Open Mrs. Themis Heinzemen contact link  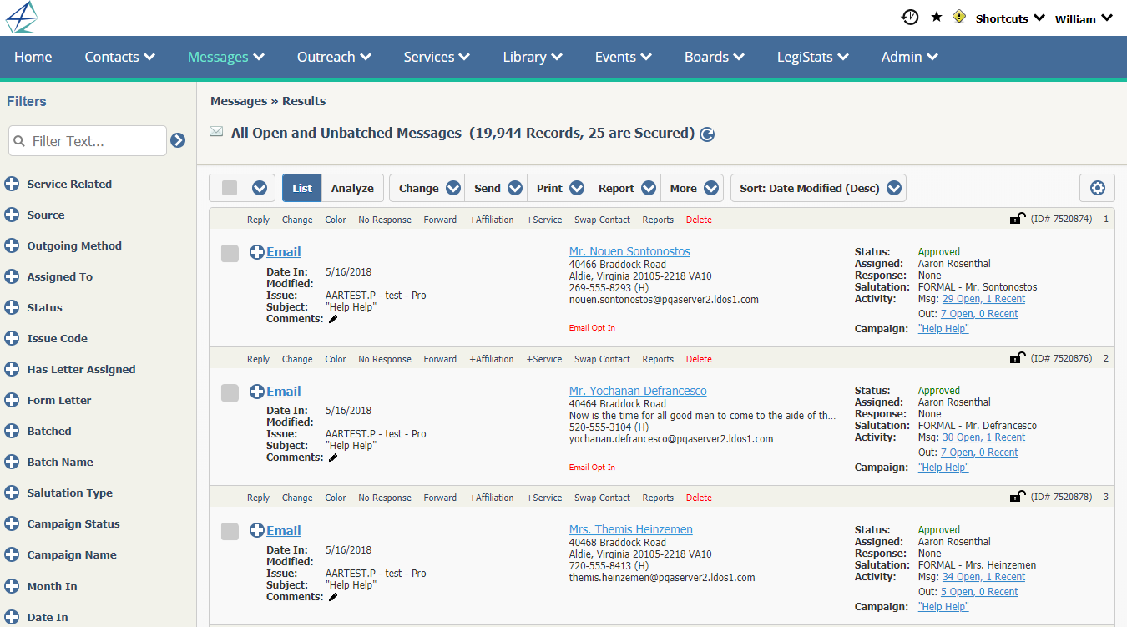pyautogui.click(x=631, y=529)
